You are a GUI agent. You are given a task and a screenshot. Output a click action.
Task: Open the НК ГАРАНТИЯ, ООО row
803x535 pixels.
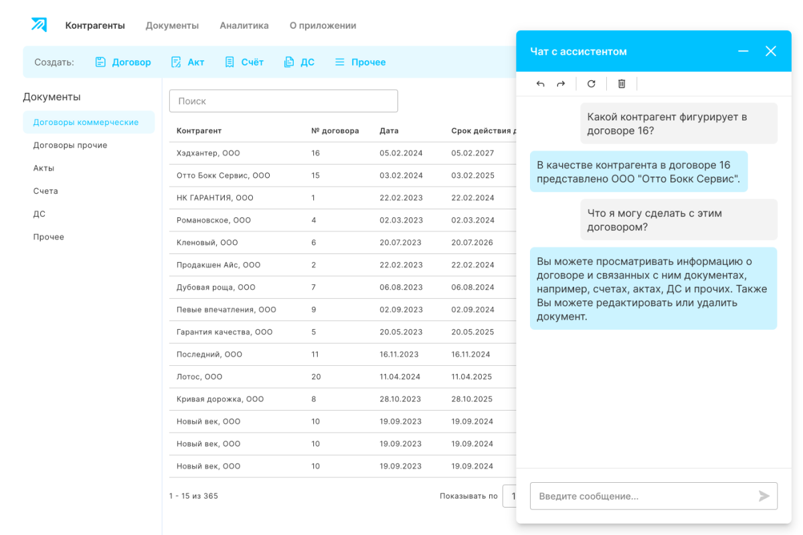coord(343,198)
